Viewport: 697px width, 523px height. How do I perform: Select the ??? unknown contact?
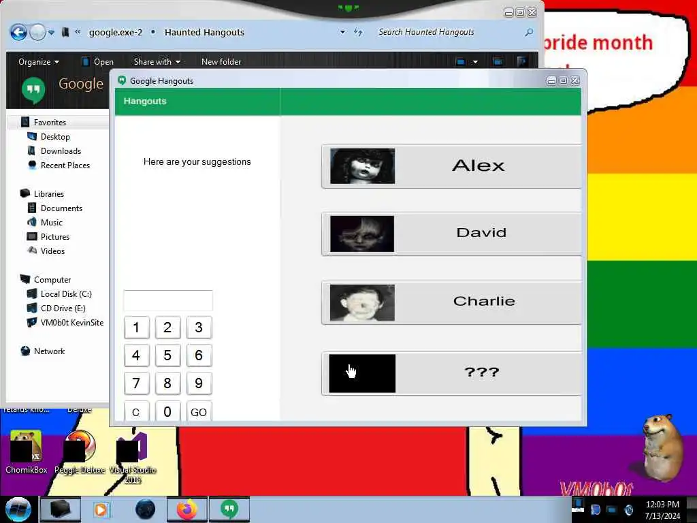[x=451, y=373]
